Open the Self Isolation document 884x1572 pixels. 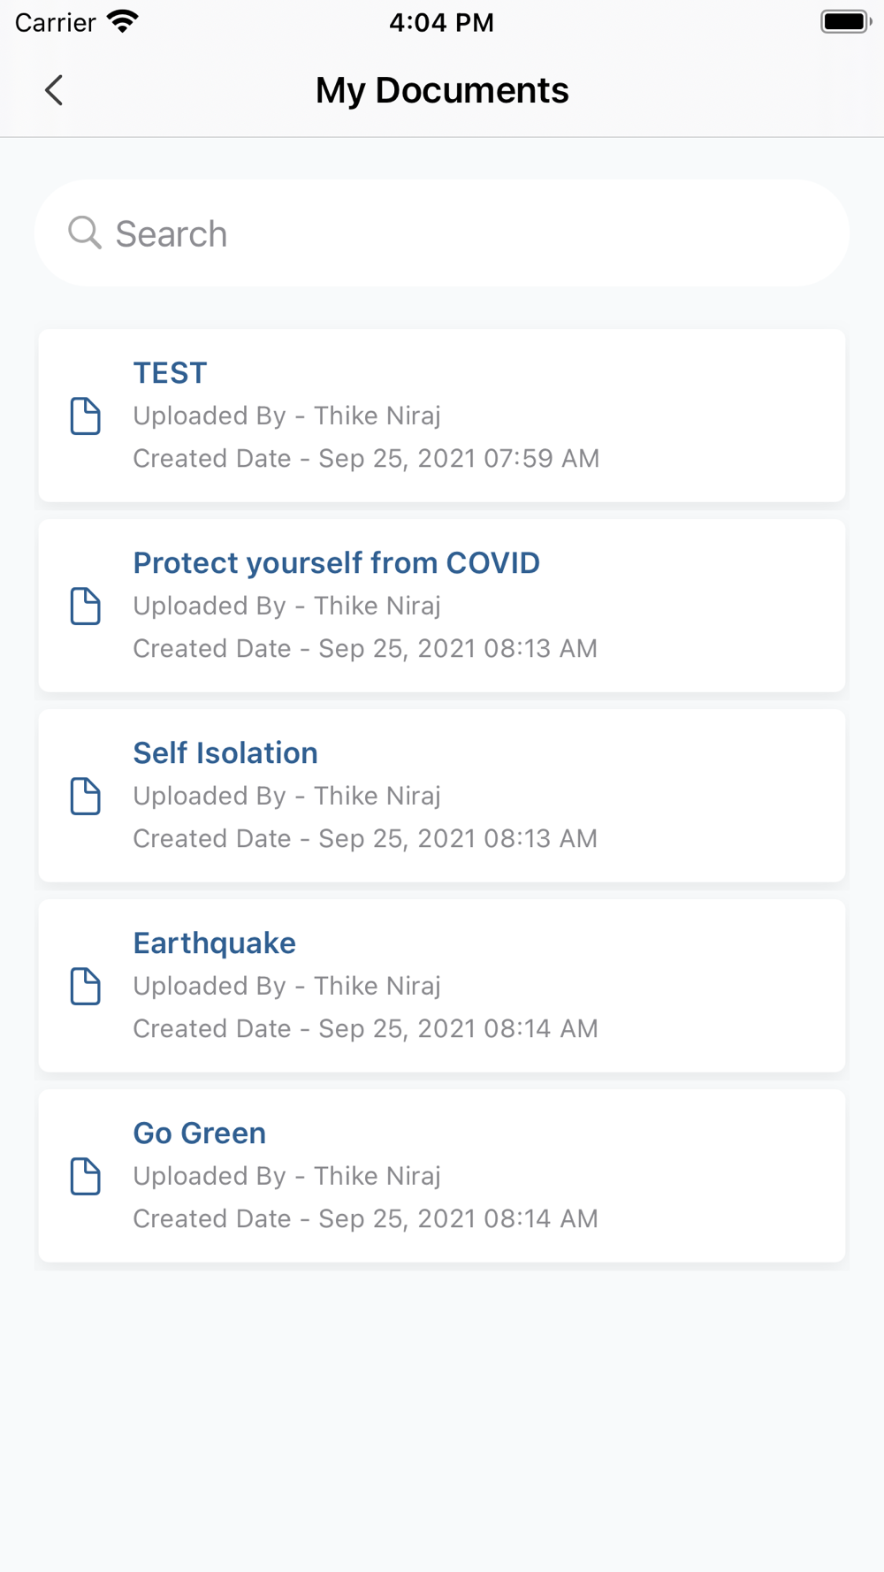(225, 753)
